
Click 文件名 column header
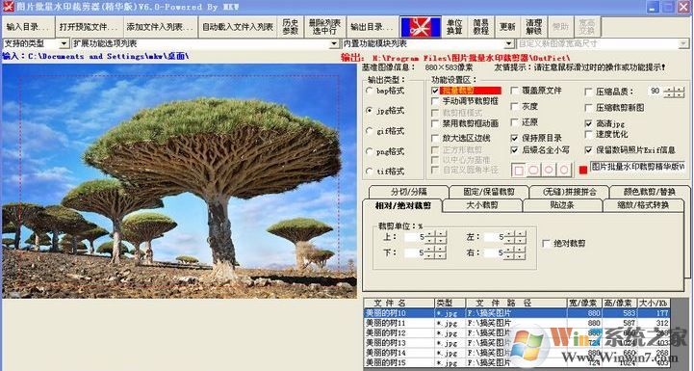399,304
